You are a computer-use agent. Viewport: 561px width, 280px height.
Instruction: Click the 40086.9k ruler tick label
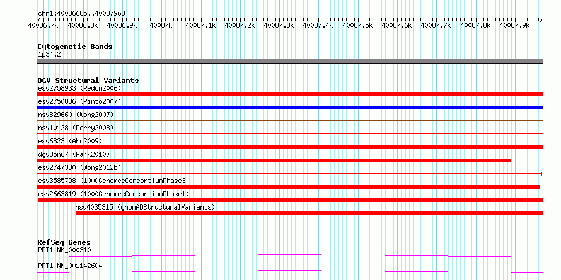122,25
